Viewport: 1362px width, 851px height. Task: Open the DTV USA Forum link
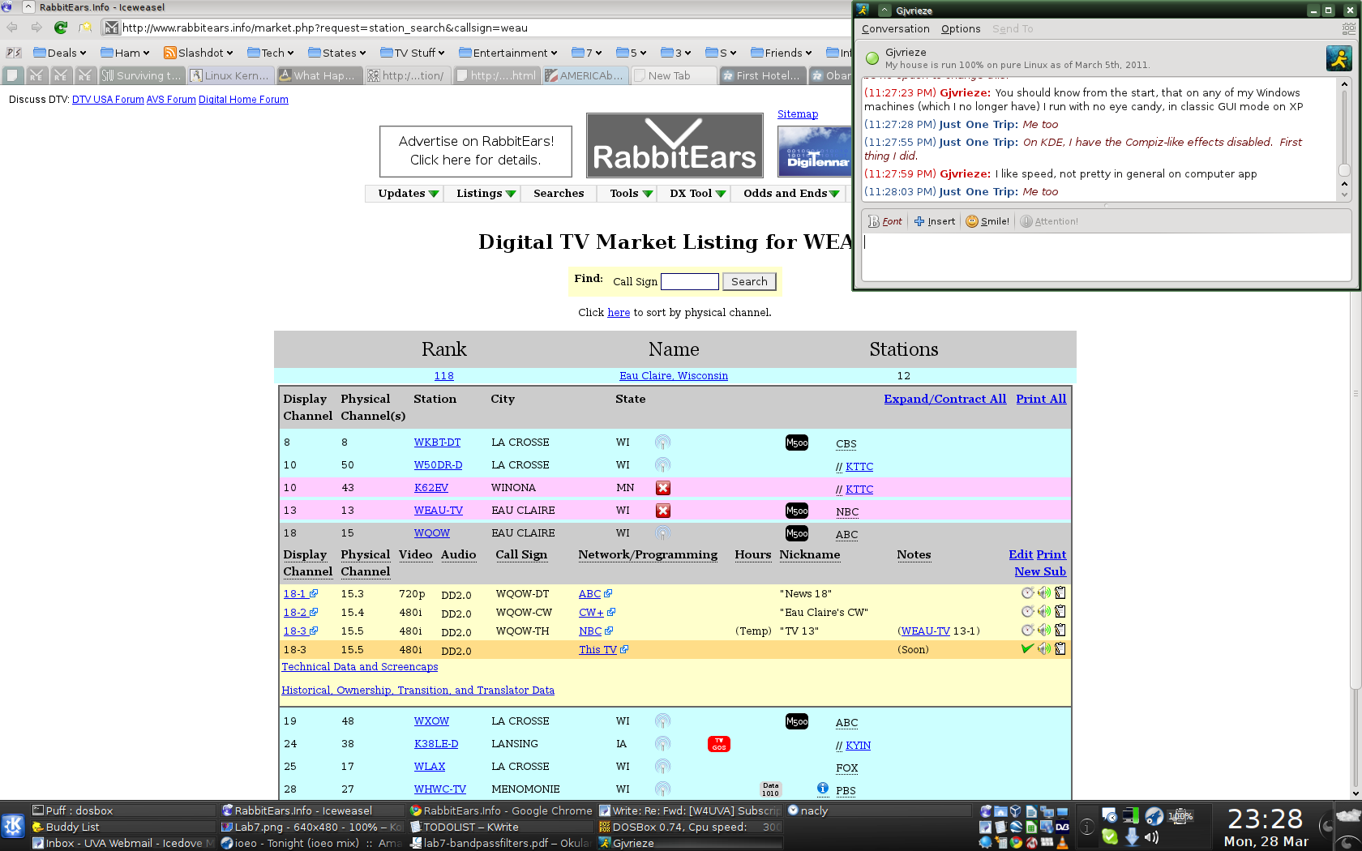pyautogui.click(x=108, y=99)
